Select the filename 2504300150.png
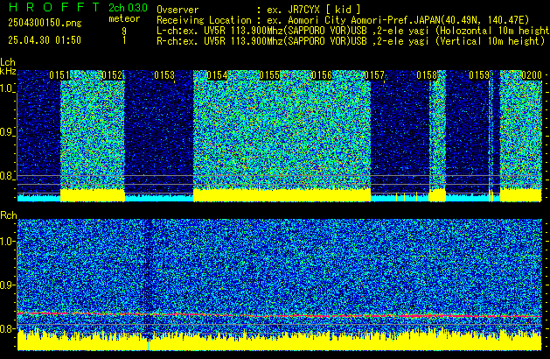Image resolution: width=550 pixels, height=359 pixels. pos(45,23)
